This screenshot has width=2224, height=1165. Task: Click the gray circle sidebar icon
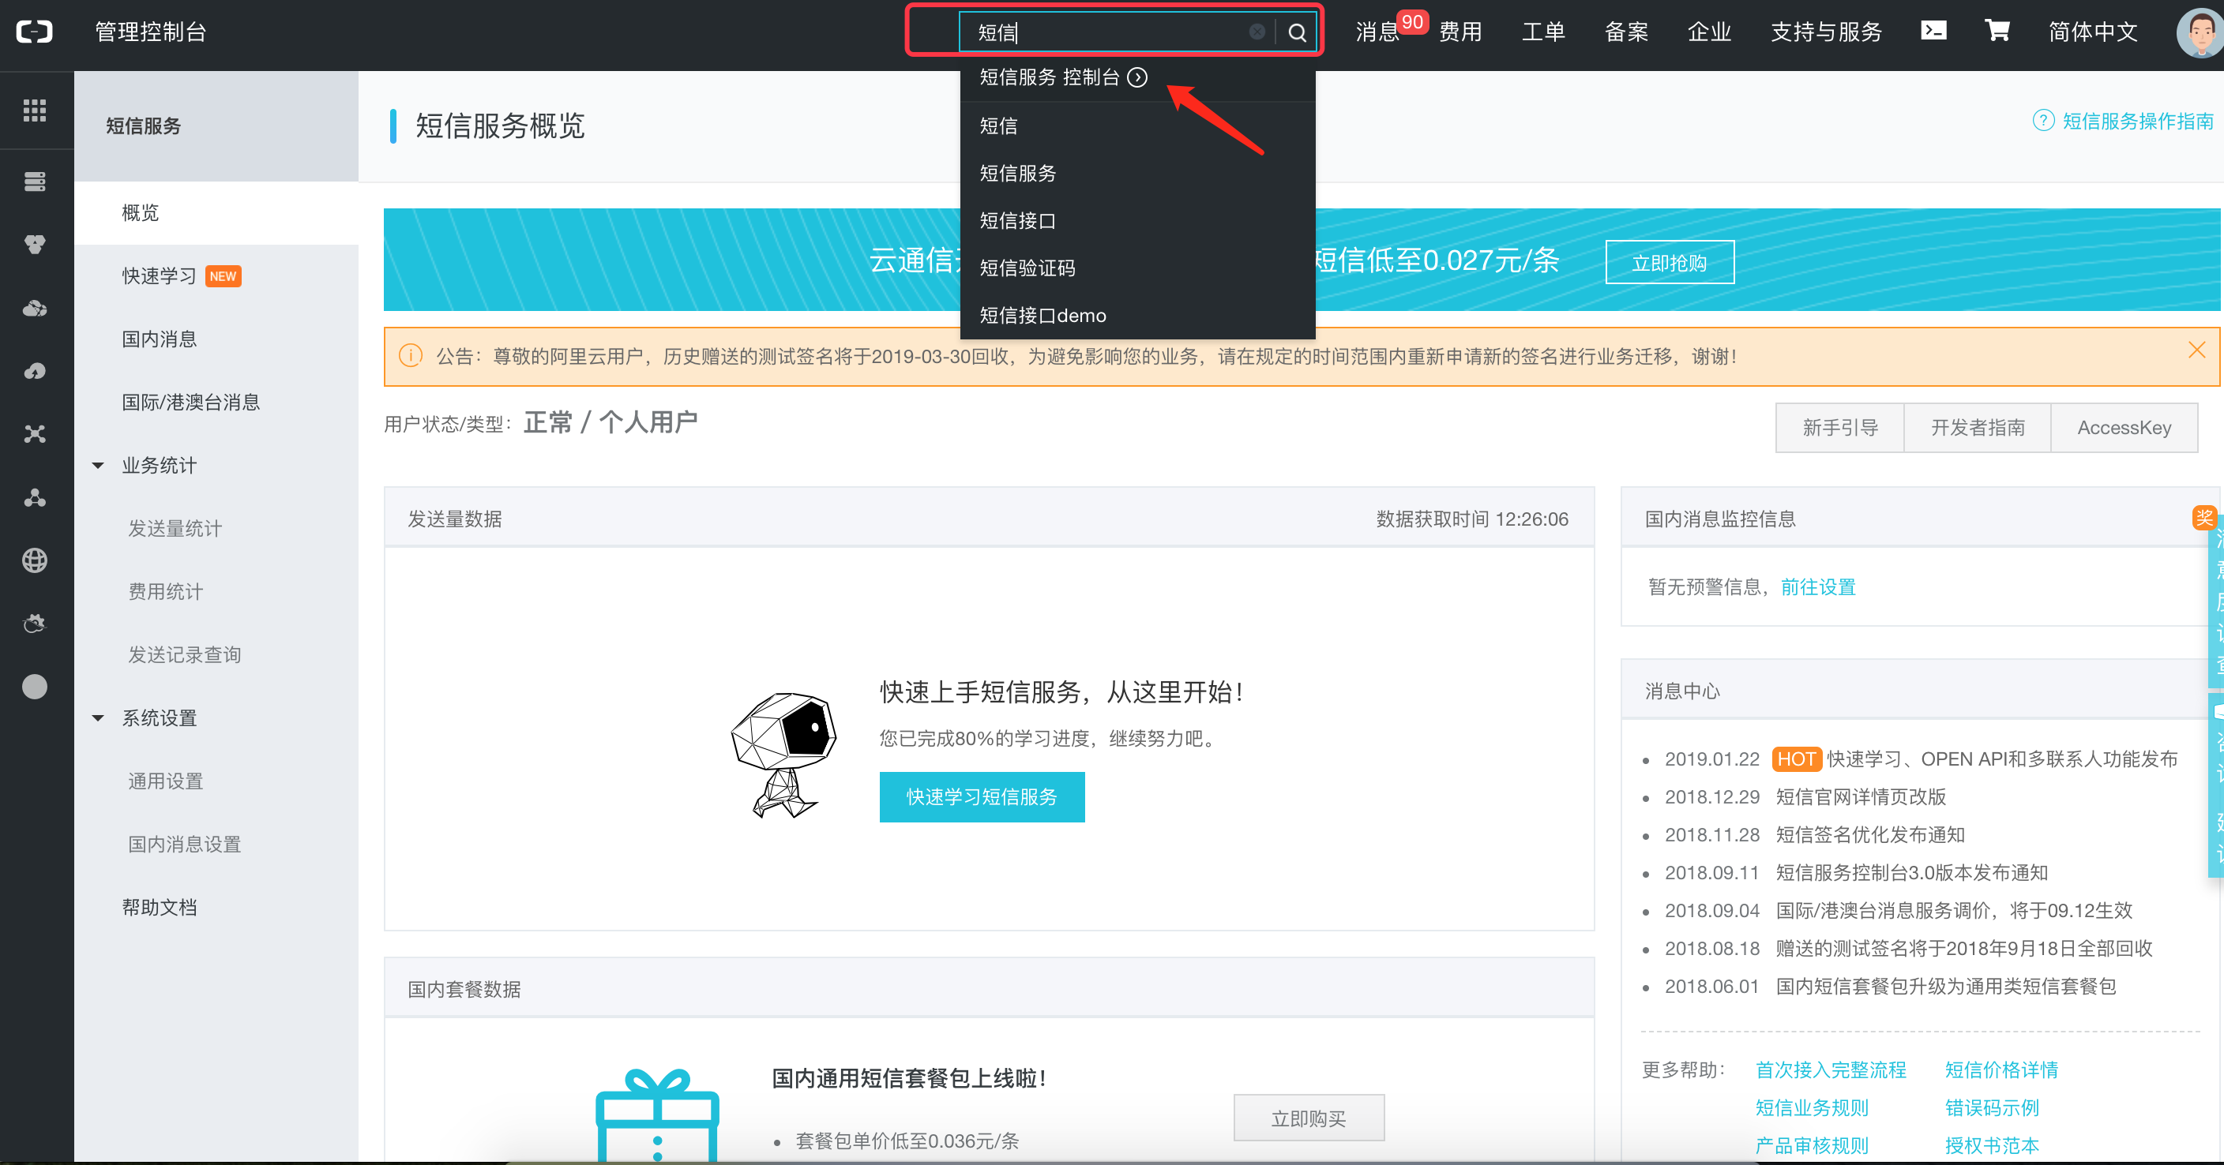point(35,687)
